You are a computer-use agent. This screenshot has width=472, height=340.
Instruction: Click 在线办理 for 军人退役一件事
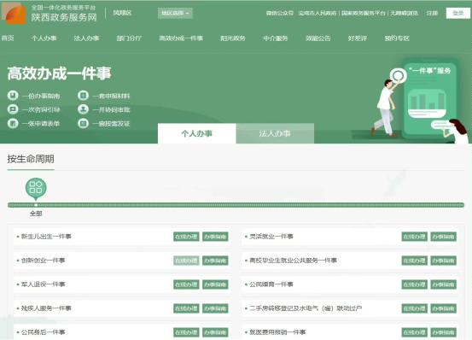186,284
